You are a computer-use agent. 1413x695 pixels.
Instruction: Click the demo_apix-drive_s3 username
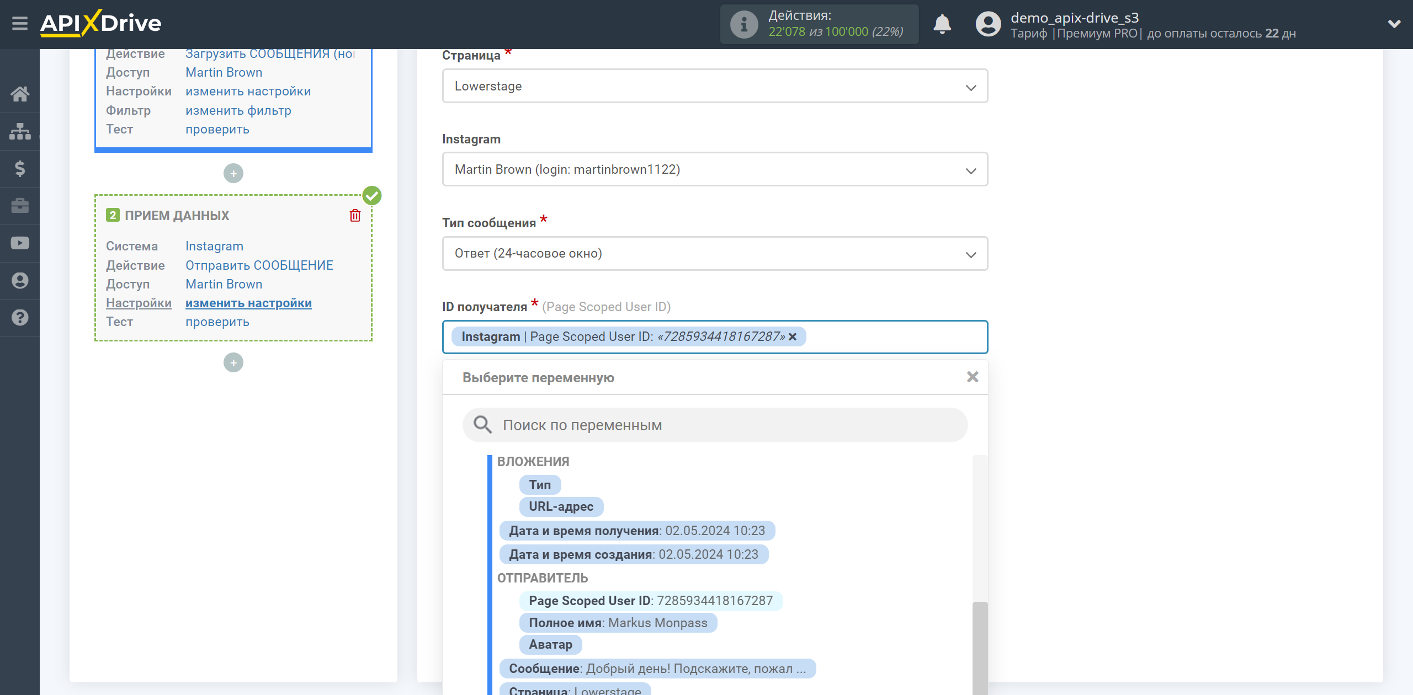click(1075, 18)
